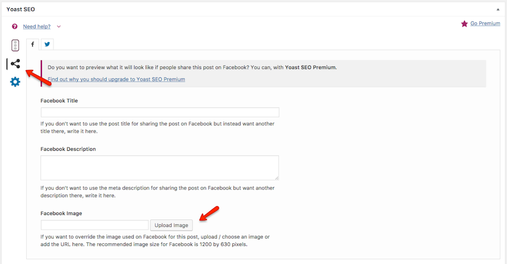Image resolution: width=507 pixels, height=264 pixels.
Task: Click the Facebook Description textarea resize handle
Action: tap(276, 177)
